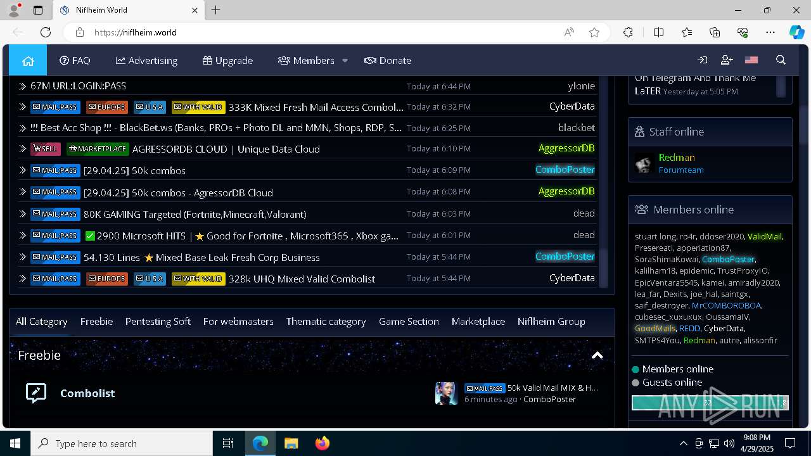The image size is (811, 456).
Task: Open MrCOMBOROBOA member profile
Action: click(726, 305)
